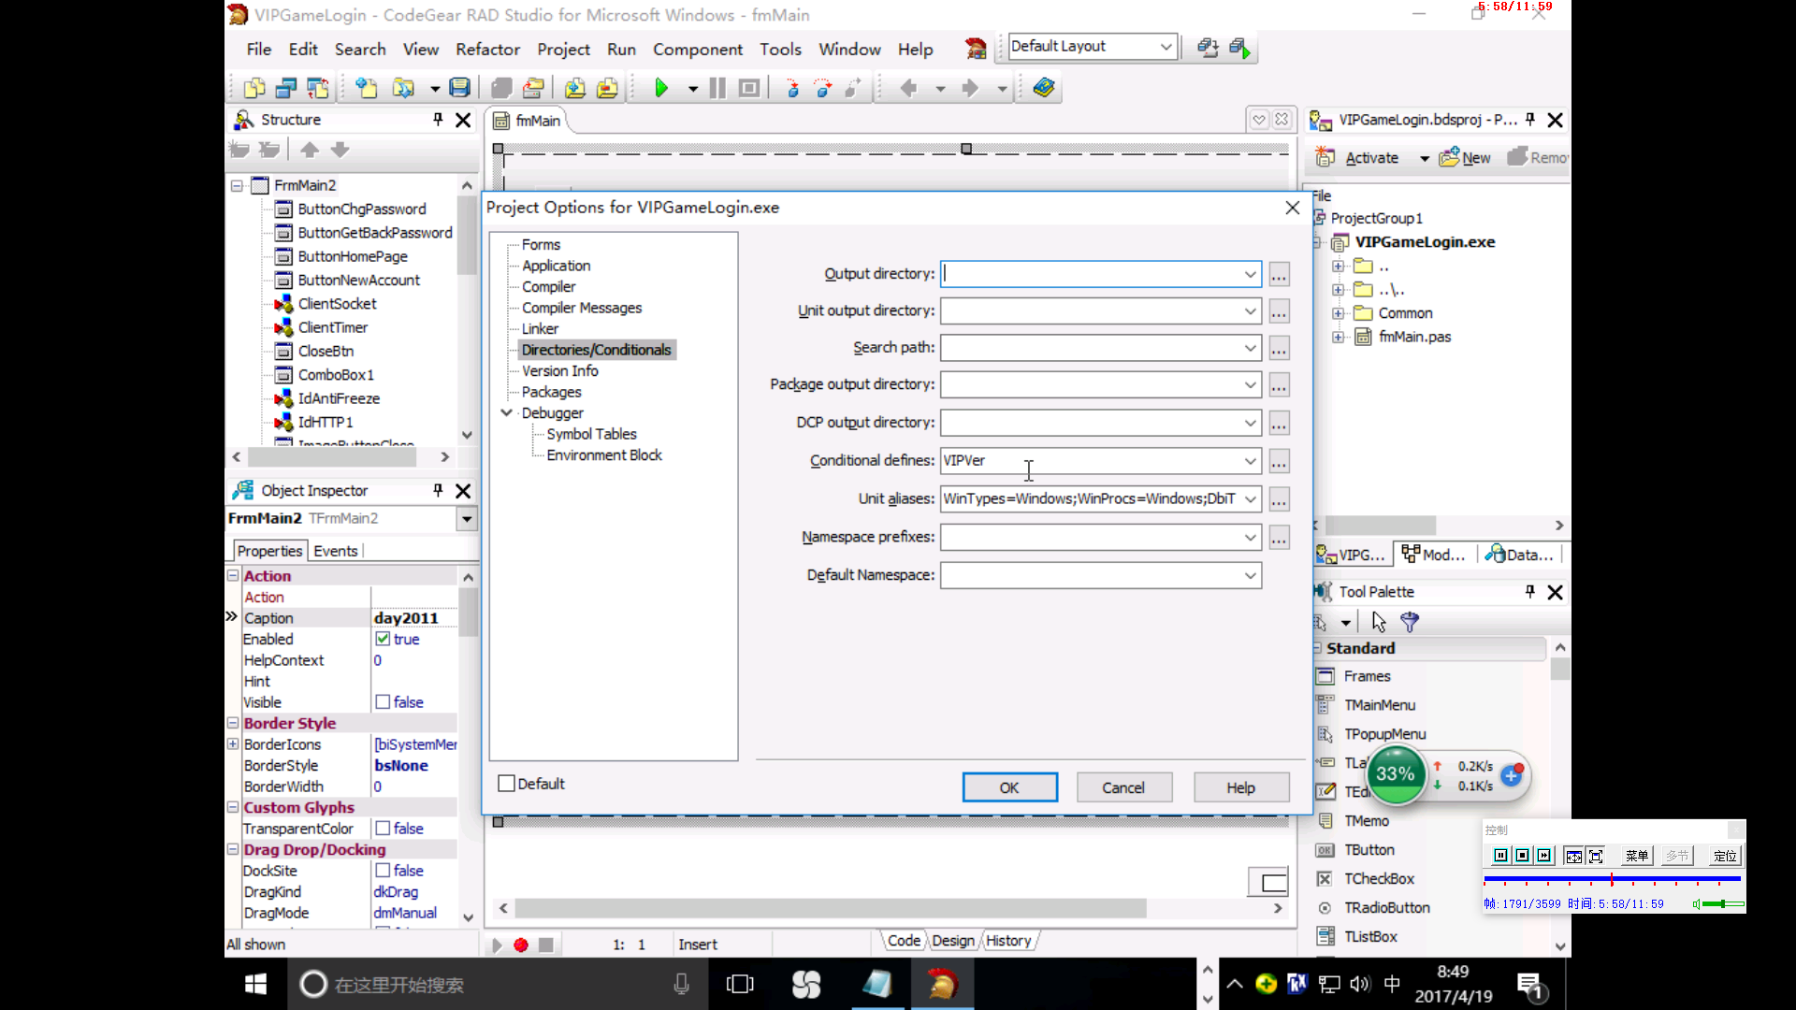Collapse the Debugger node in options tree
This screenshot has height=1010, width=1796.
(x=507, y=412)
